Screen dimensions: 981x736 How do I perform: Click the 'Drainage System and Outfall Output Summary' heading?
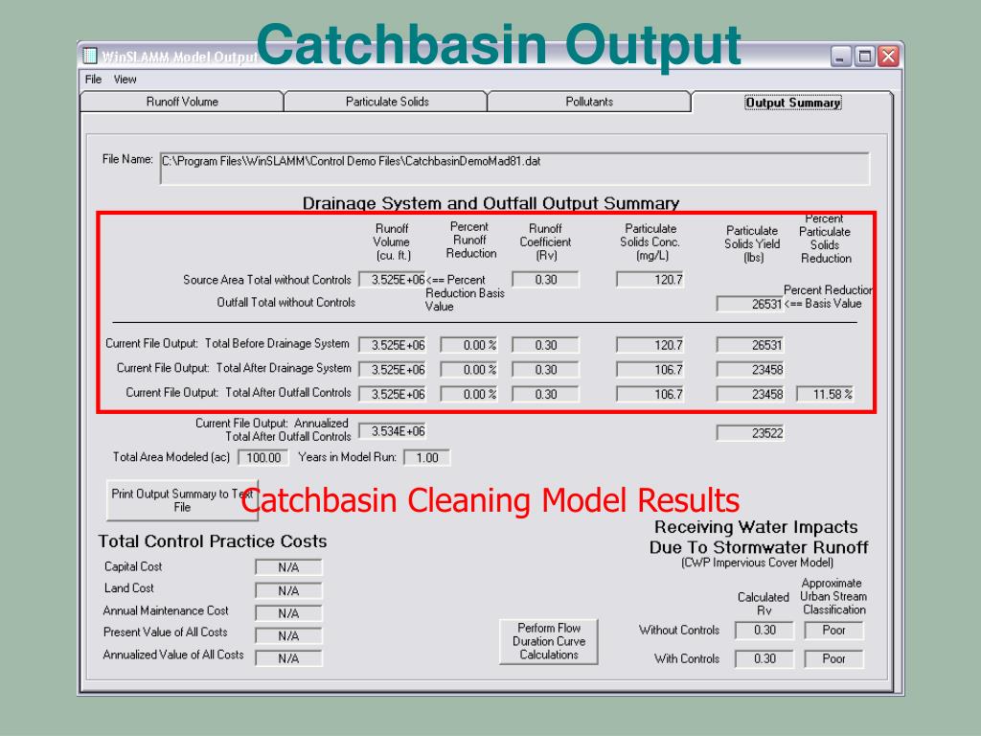point(490,203)
